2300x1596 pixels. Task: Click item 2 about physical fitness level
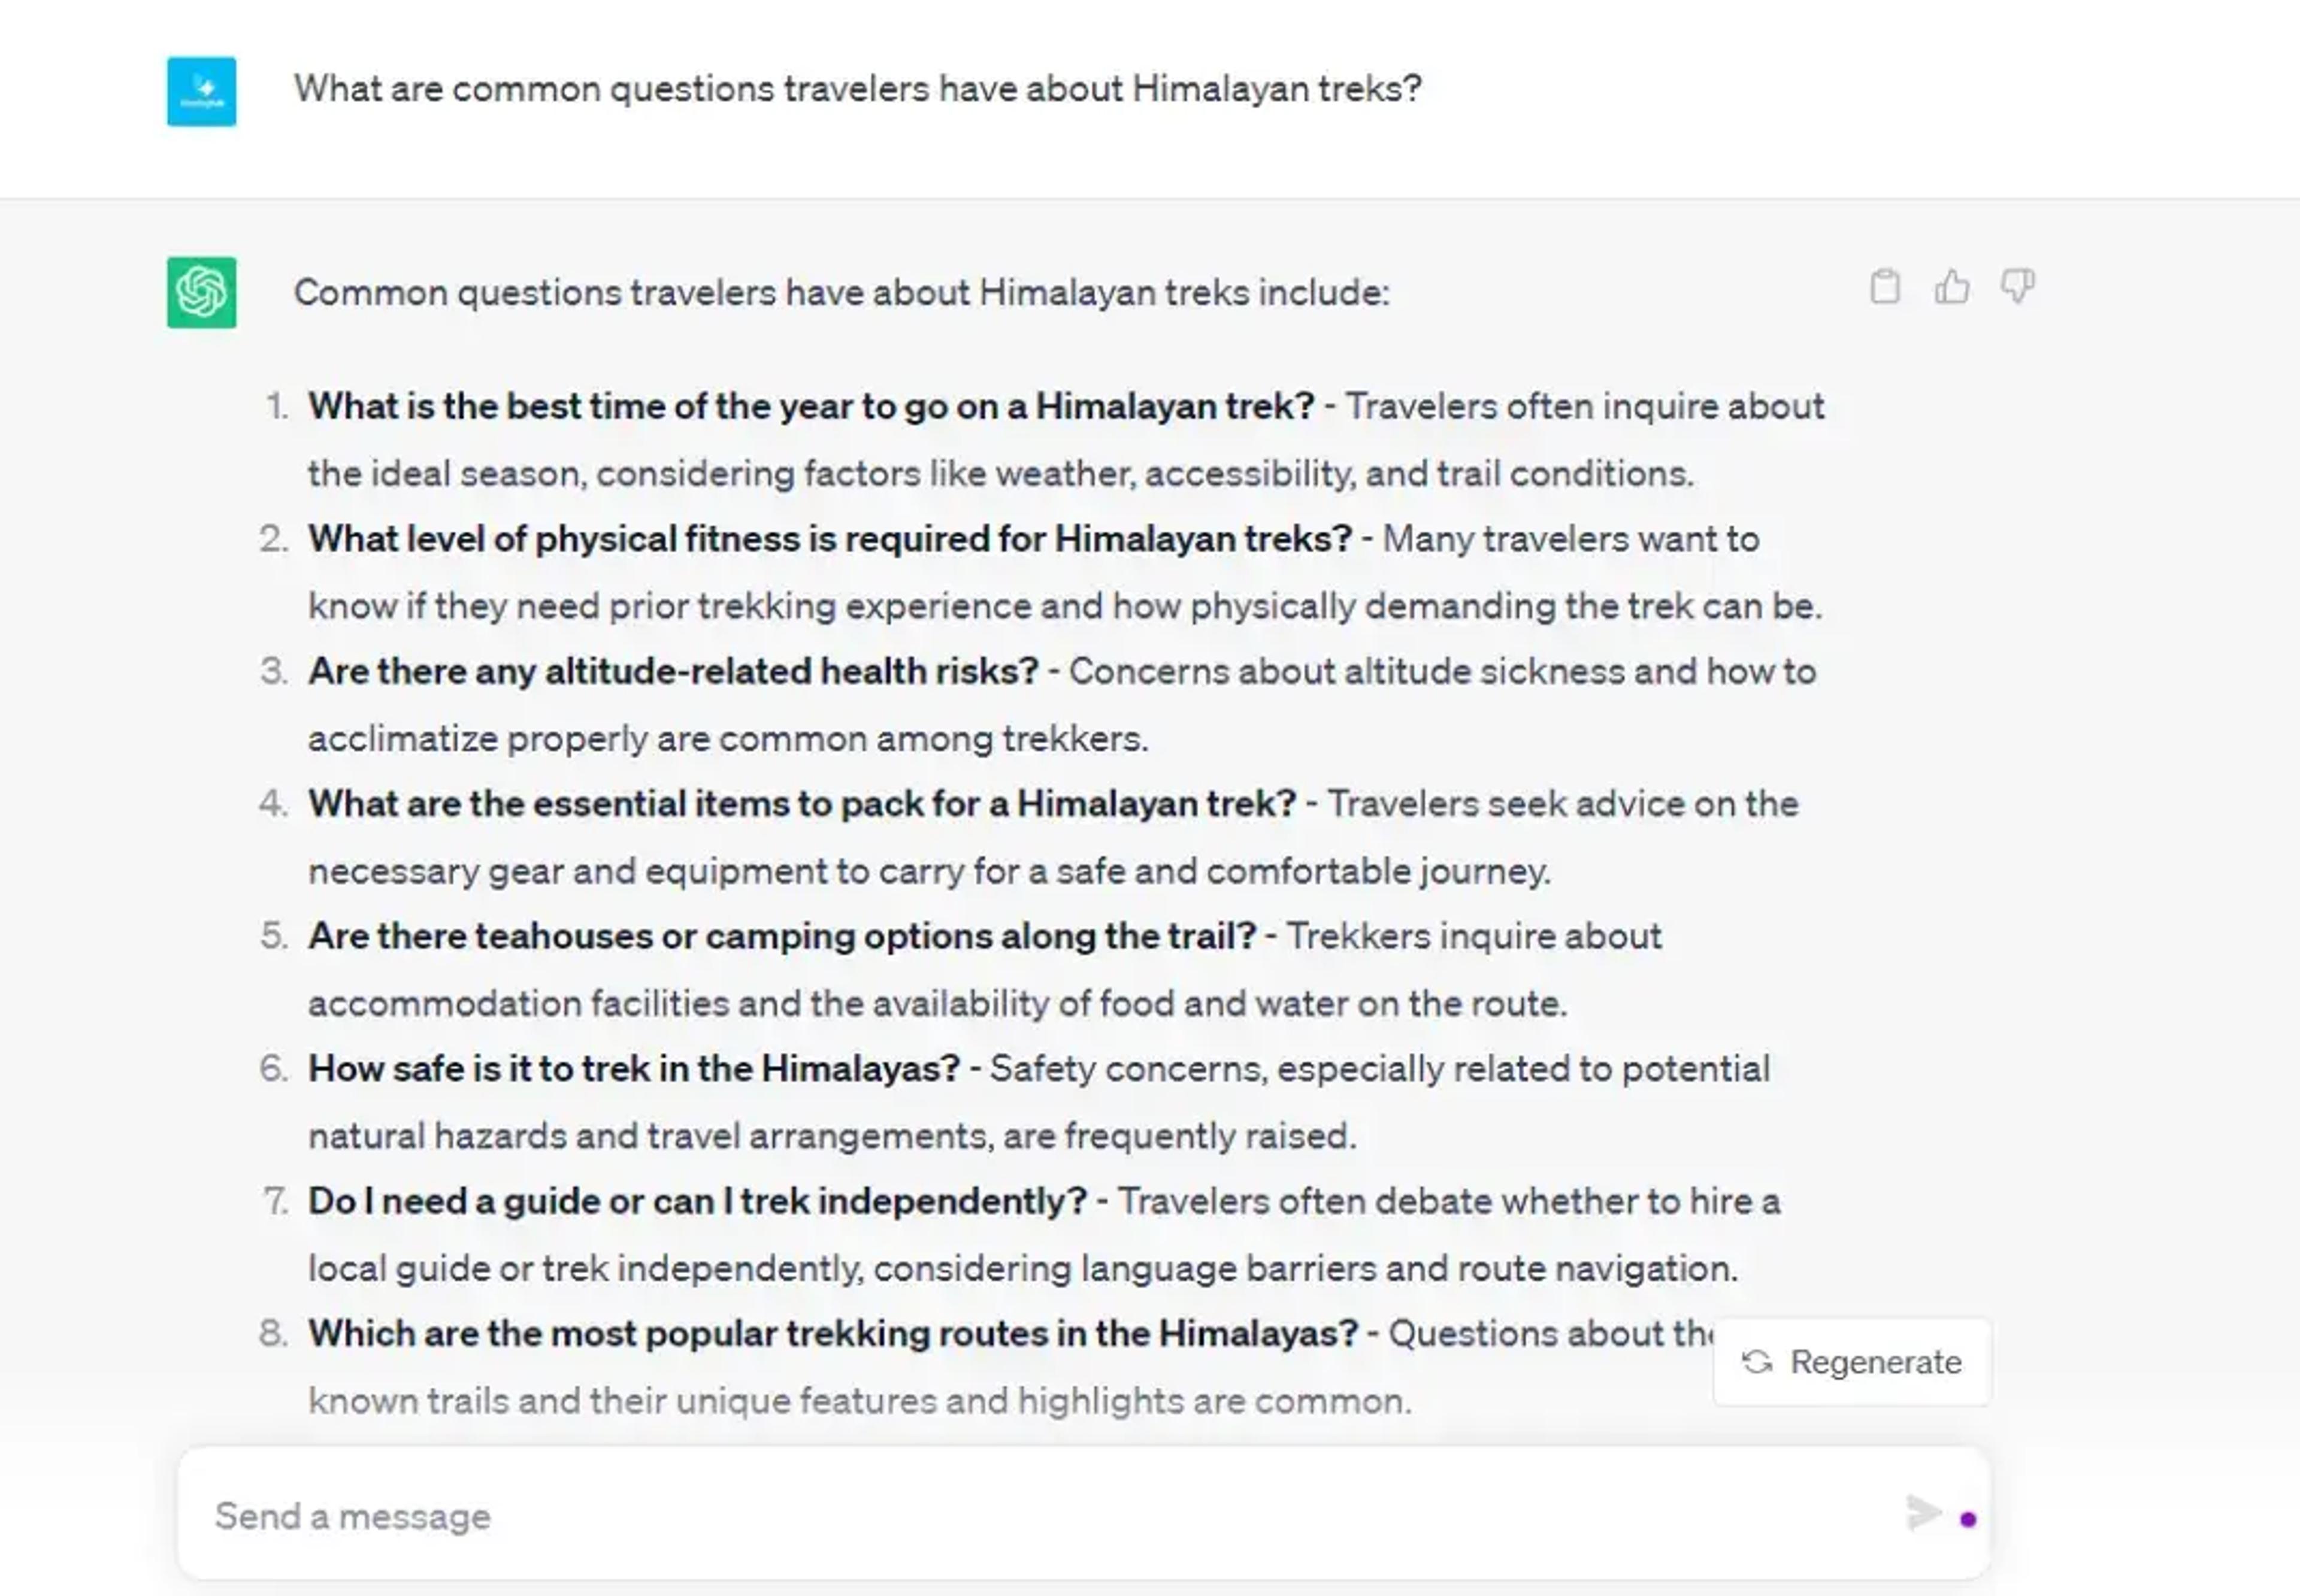click(x=1065, y=572)
